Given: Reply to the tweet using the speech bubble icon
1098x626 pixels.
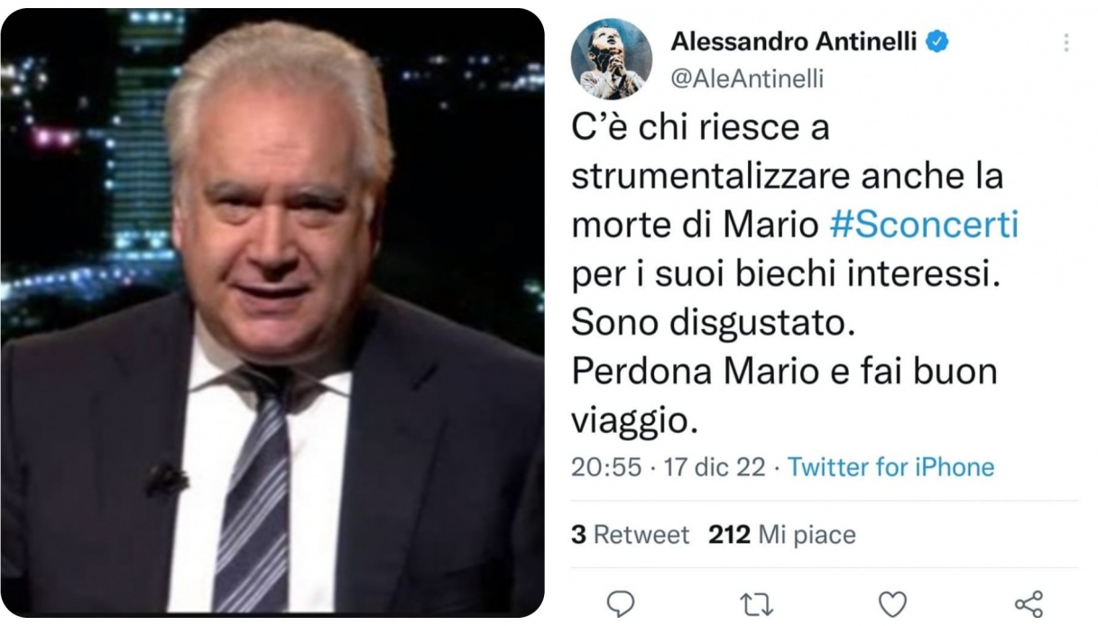Looking at the screenshot, I should tap(621, 604).
